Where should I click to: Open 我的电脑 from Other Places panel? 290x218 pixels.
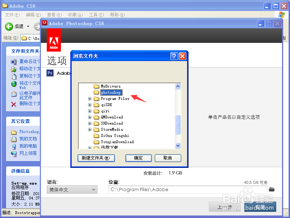click(x=28, y=146)
